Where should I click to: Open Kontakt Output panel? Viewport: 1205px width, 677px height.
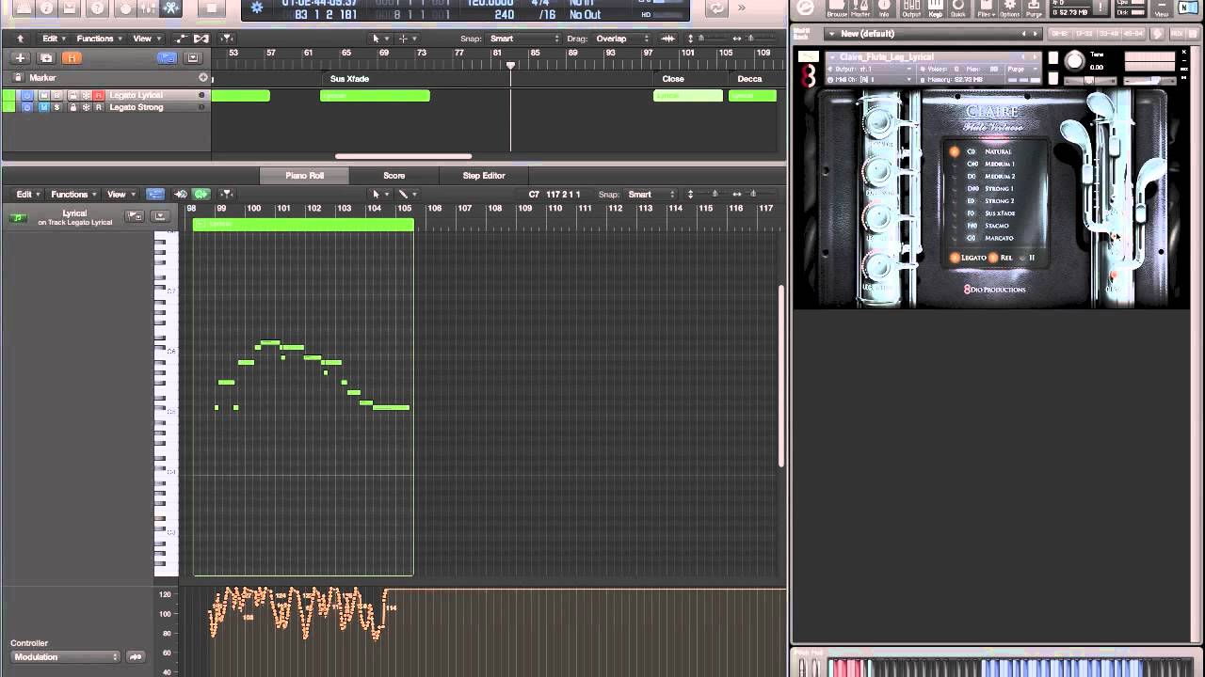911,9
